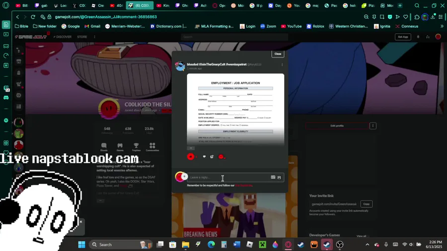Click the zoom-out magnifier in the address bar
This screenshot has width=447, height=251.
(366, 17)
